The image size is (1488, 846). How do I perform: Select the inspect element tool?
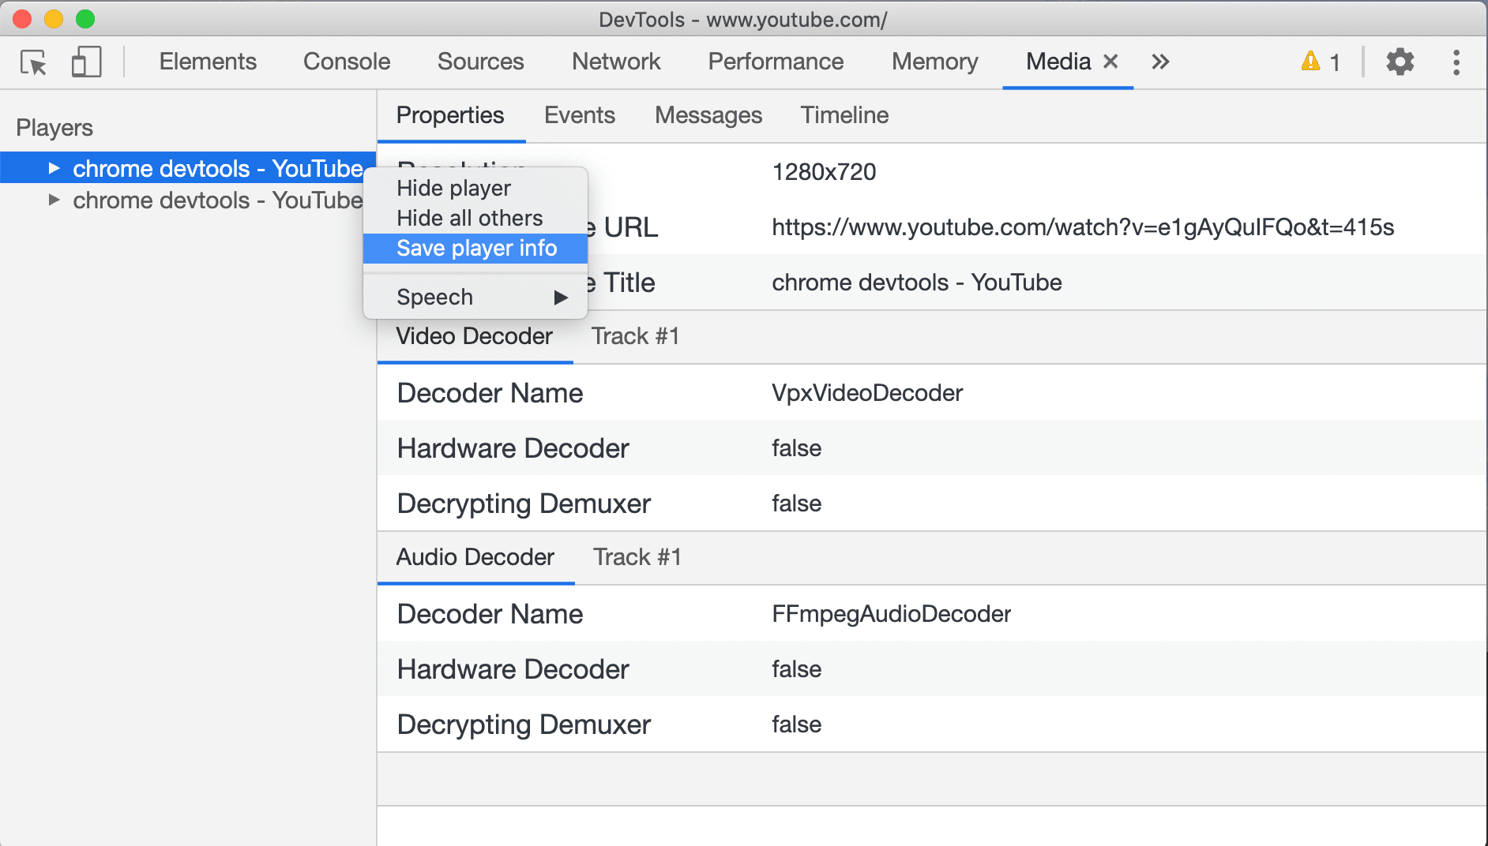click(33, 62)
